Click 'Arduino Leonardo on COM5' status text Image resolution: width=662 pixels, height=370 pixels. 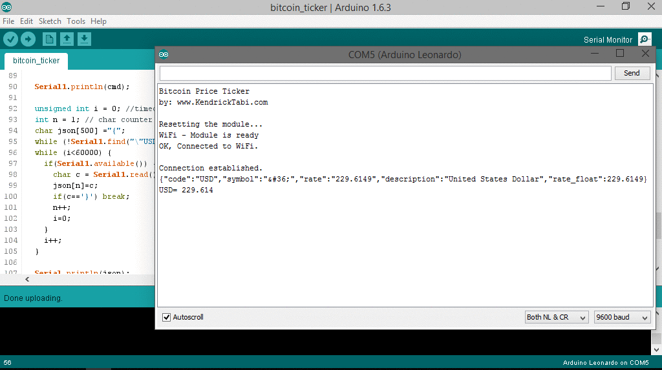tap(606, 363)
